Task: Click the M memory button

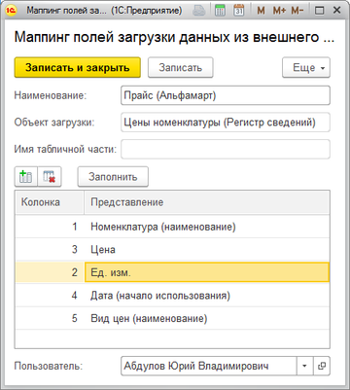Action: 261,11
